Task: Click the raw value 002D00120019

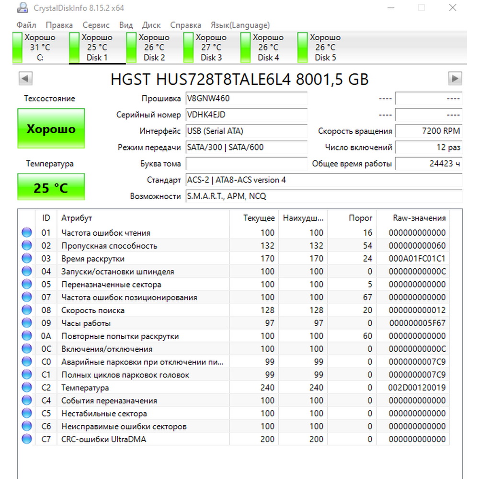Action: (x=417, y=388)
